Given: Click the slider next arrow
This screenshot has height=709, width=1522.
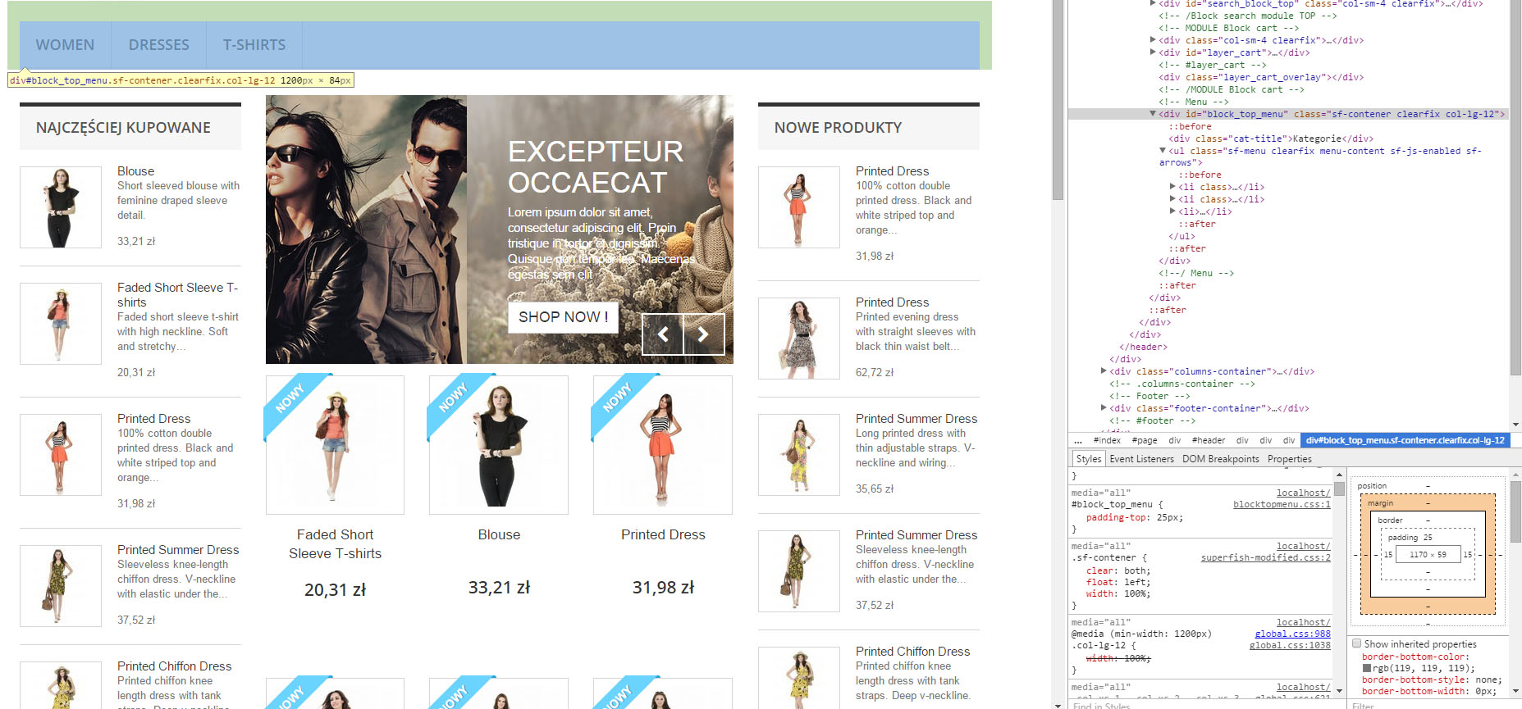Looking at the screenshot, I should 704,334.
